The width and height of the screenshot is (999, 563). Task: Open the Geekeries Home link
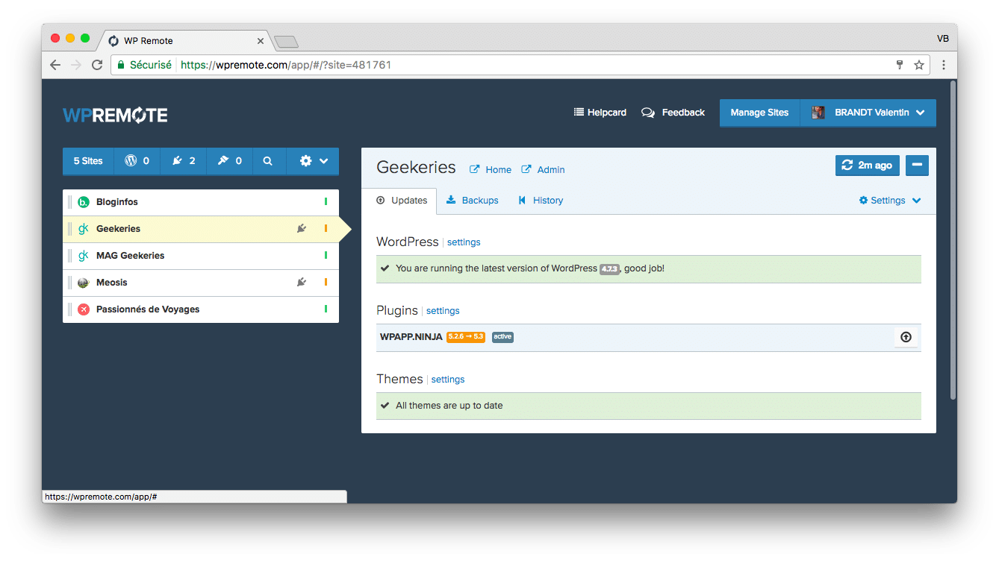491,169
